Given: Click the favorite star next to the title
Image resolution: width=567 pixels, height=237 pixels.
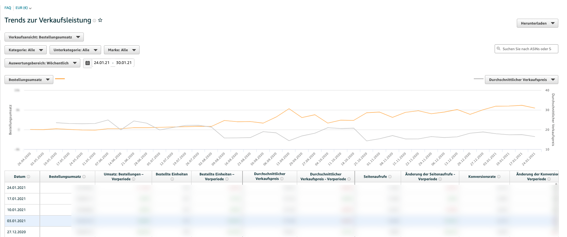Looking at the screenshot, I should [x=100, y=20].
